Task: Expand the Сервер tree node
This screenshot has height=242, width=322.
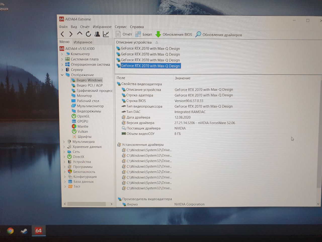Action: pos(62,70)
